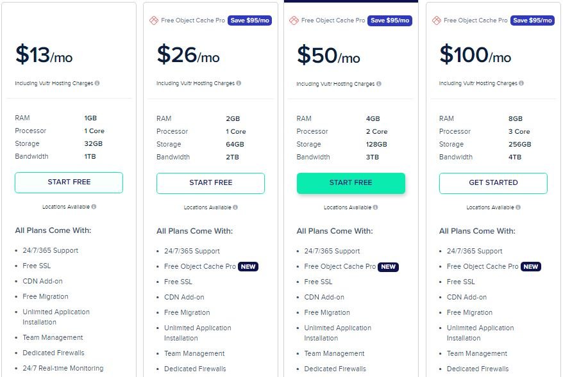Click Save $95/mo badge on the $26 plan
Viewport: 563px width, 377px height.
249,20
